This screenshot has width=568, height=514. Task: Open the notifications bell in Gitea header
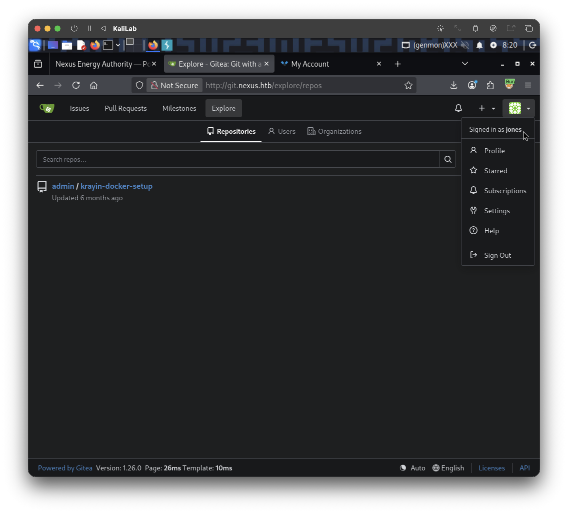point(458,108)
